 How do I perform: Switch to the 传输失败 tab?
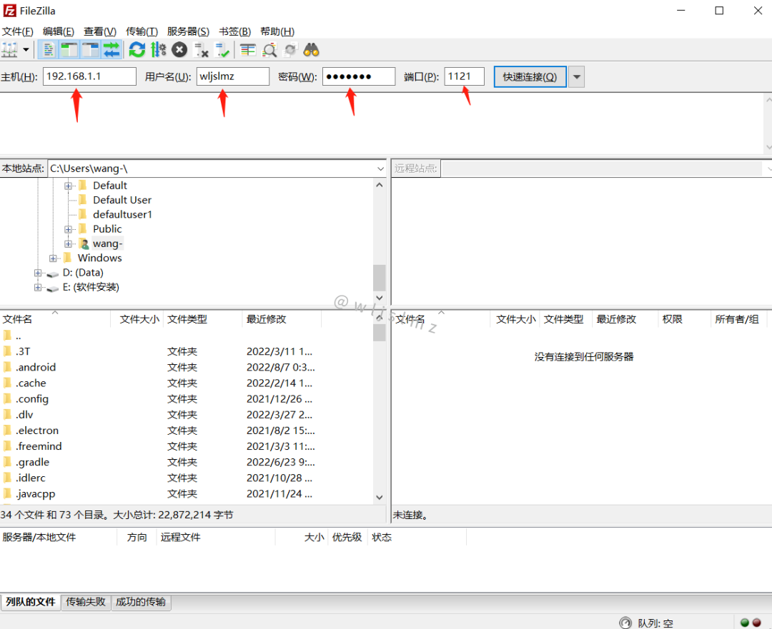point(86,602)
